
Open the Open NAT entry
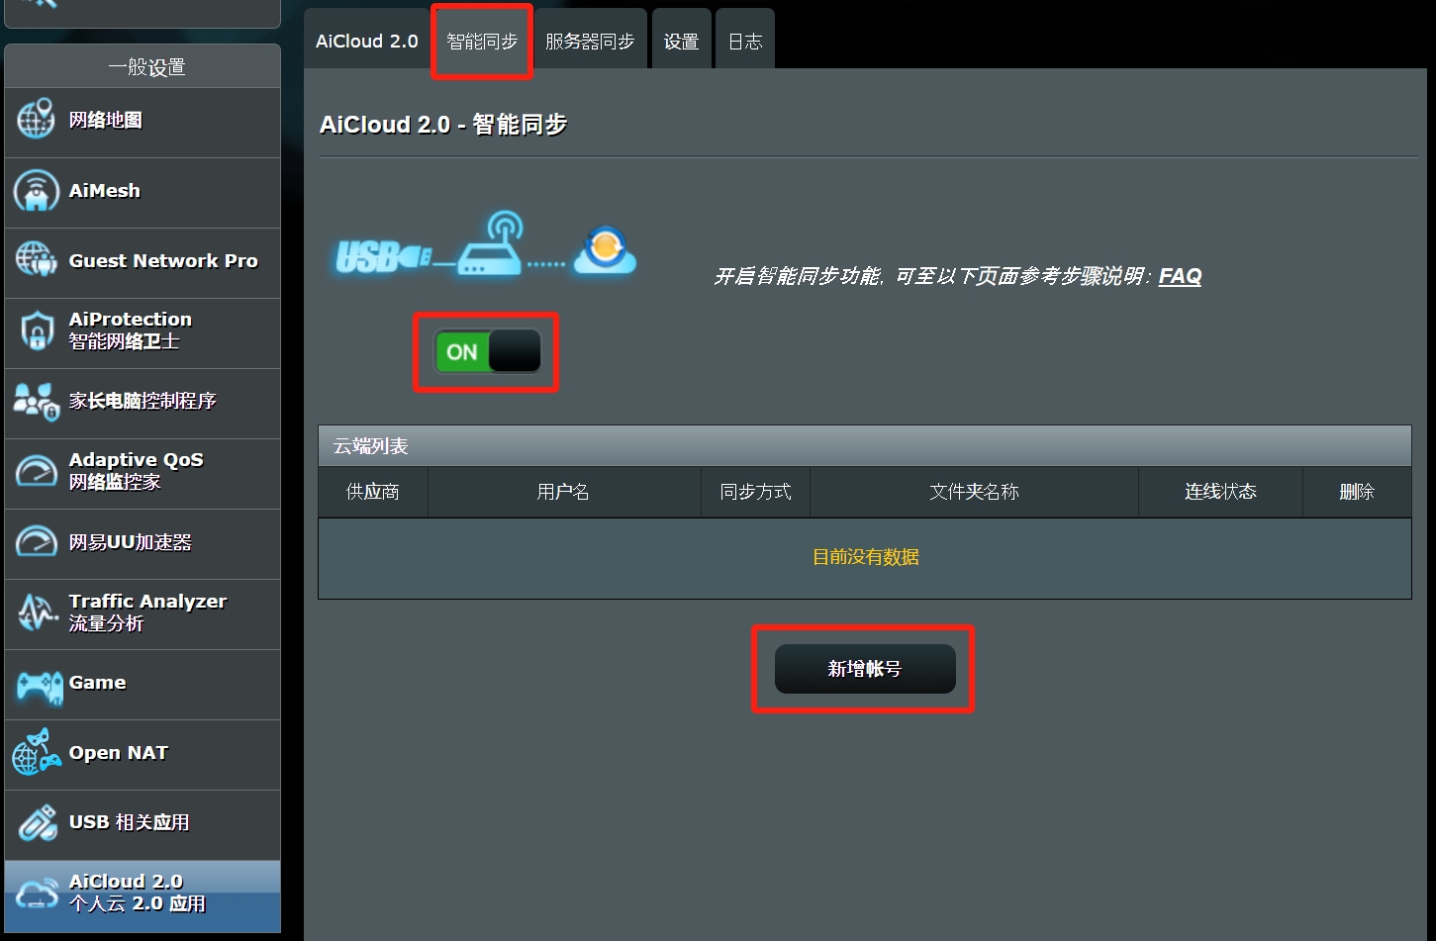tap(143, 754)
